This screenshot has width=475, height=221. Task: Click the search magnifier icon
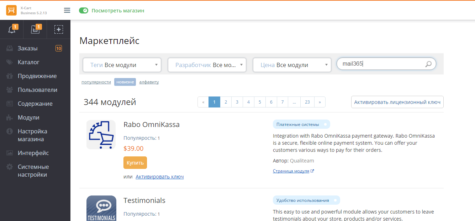click(428, 64)
